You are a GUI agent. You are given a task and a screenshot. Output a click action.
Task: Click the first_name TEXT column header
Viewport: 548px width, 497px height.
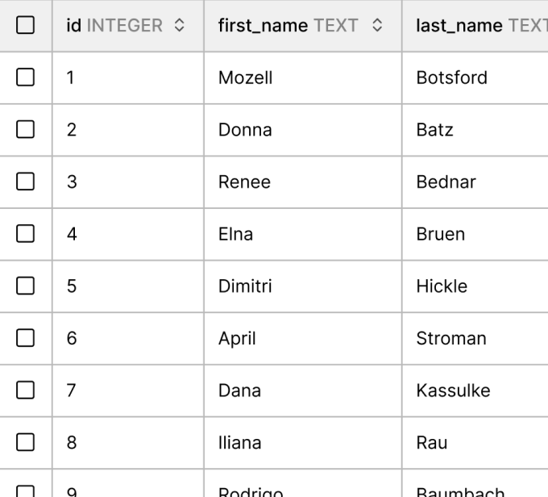[288, 26]
